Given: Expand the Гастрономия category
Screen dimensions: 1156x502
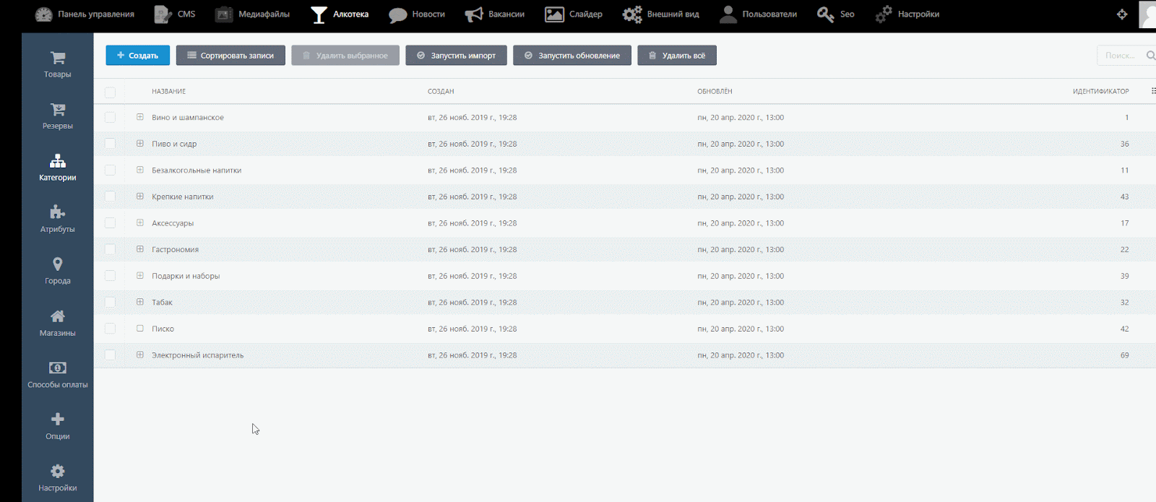Looking at the screenshot, I should (140, 248).
